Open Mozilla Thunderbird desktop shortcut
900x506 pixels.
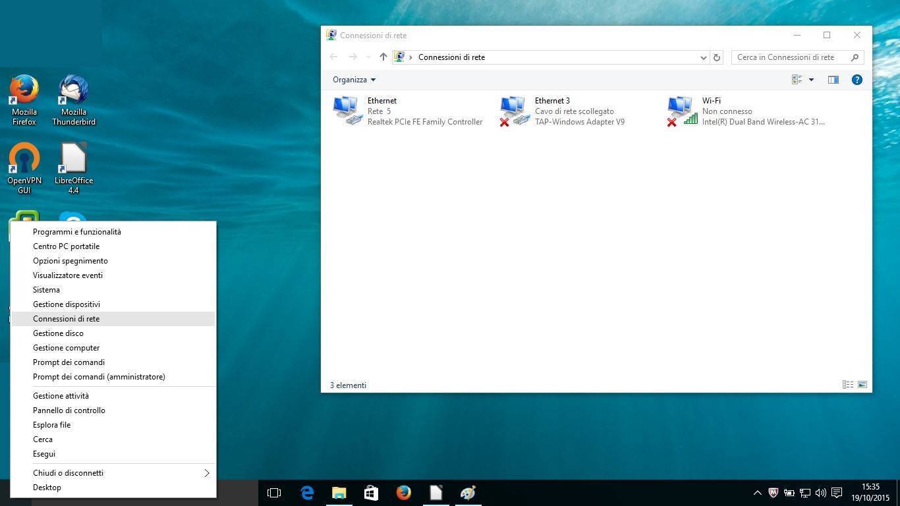(74, 99)
